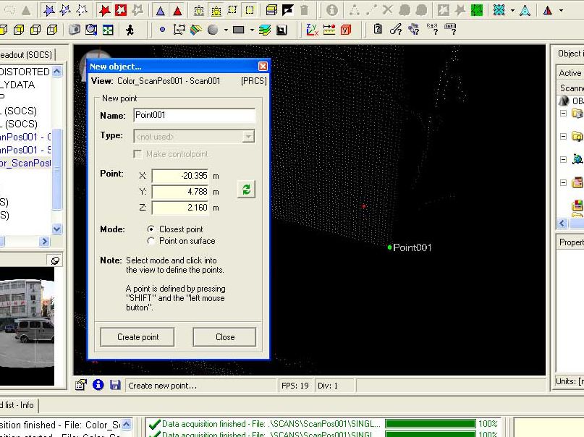Click the object tree's scroll left arrow
The height and width of the screenshot is (437, 584).
pos(562,224)
